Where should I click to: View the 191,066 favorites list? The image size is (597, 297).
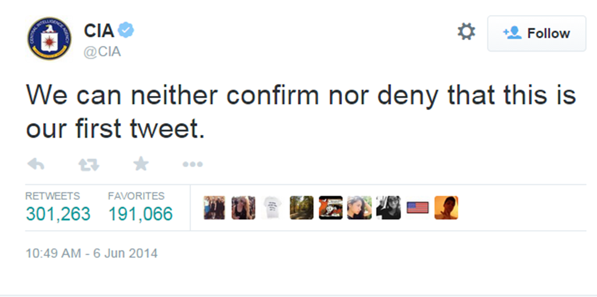140,214
